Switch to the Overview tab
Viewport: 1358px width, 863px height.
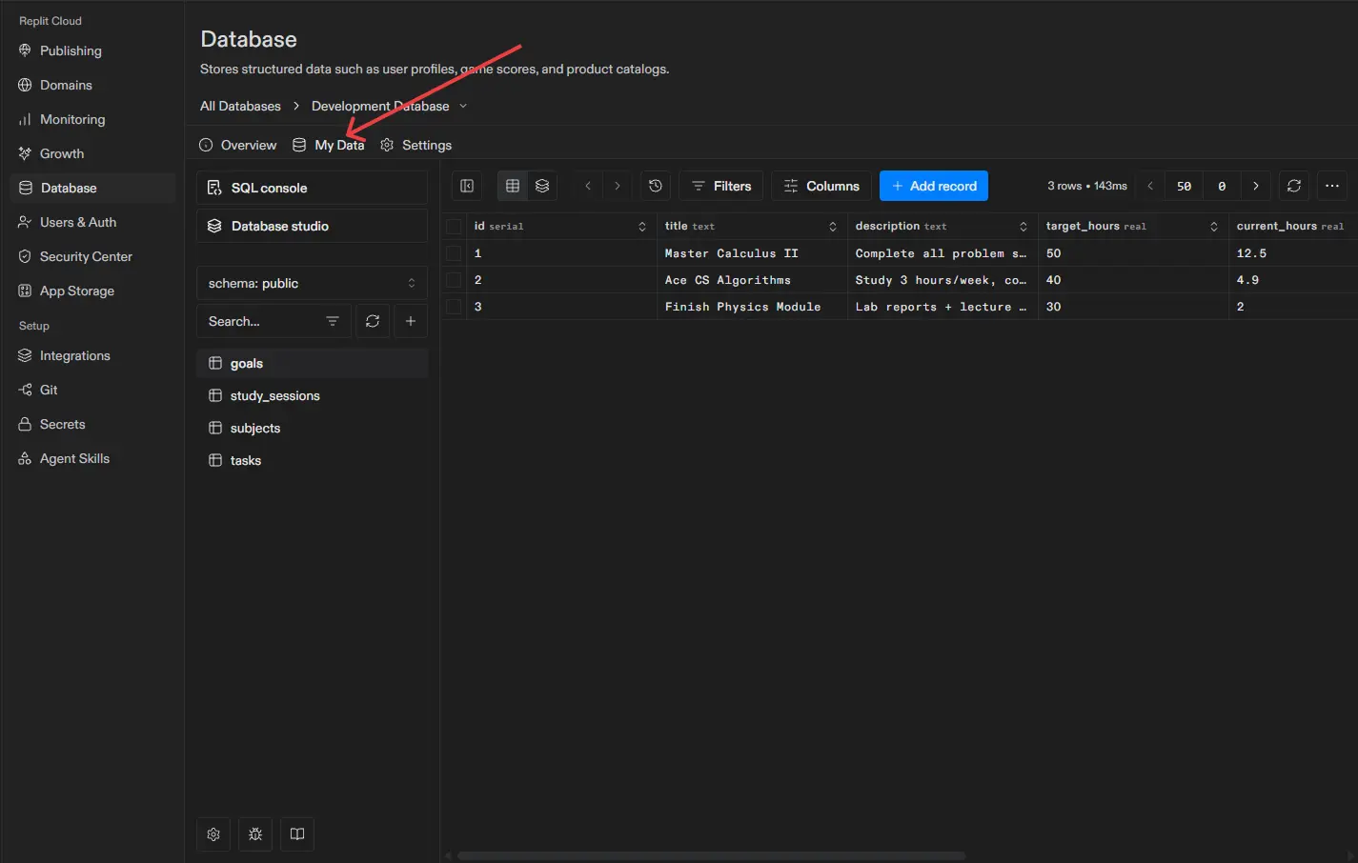click(238, 145)
